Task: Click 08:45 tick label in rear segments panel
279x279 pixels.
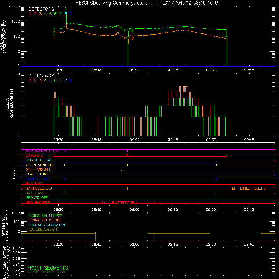Action: pyautogui.click(x=97, y=140)
